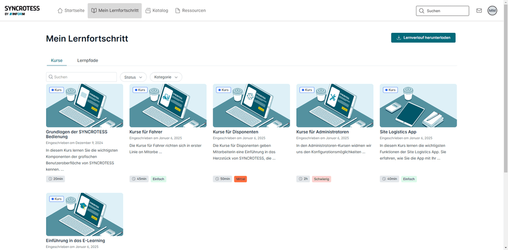Click Kurs badge on Site Logistics App
The height and width of the screenshot is (250, 508).
click(391, 90)
